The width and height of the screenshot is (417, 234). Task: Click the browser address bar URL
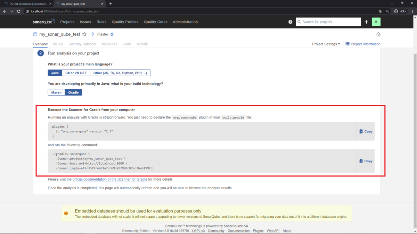[65, 11]
